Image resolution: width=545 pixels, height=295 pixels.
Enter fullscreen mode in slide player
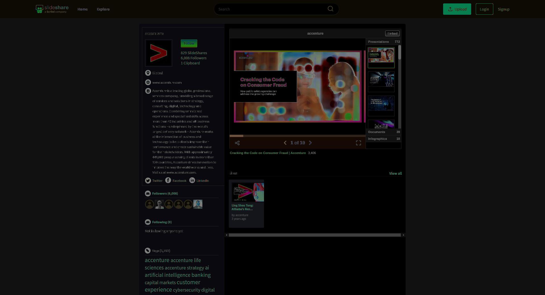(359, 143)
